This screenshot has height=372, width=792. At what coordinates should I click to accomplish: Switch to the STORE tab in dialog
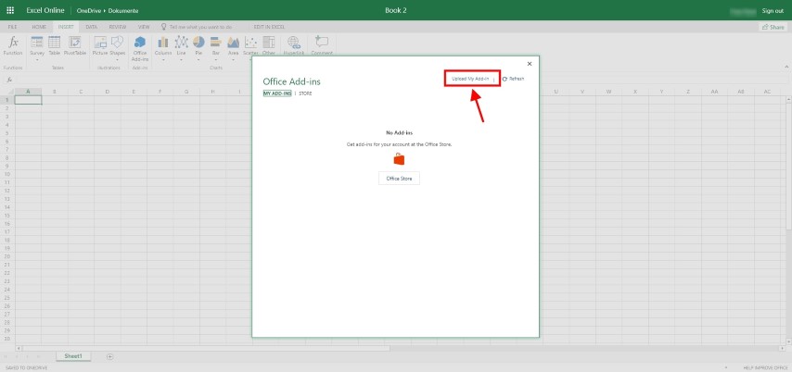(305, 93)
